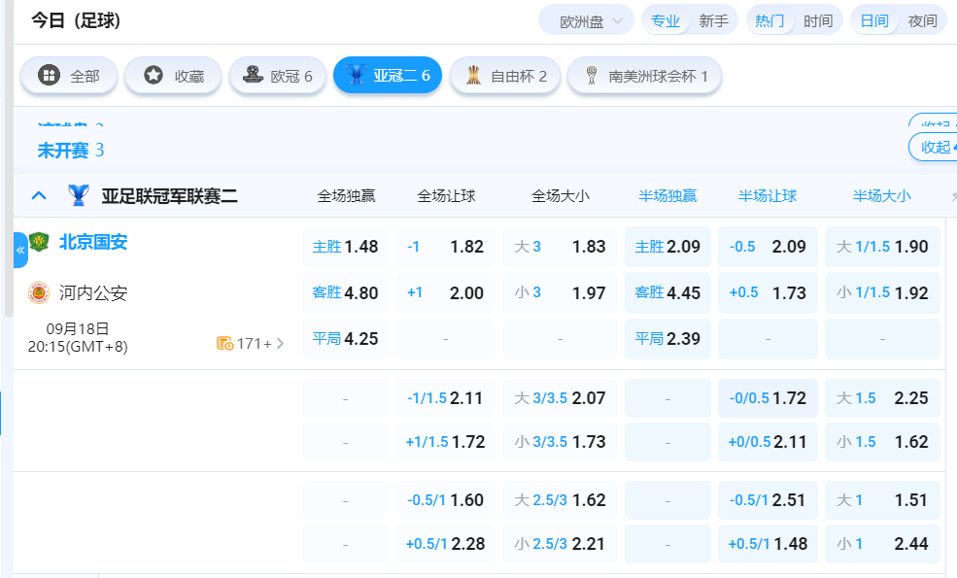Select the 主胜 1.48 odds cell

click(x=345, y=246)
